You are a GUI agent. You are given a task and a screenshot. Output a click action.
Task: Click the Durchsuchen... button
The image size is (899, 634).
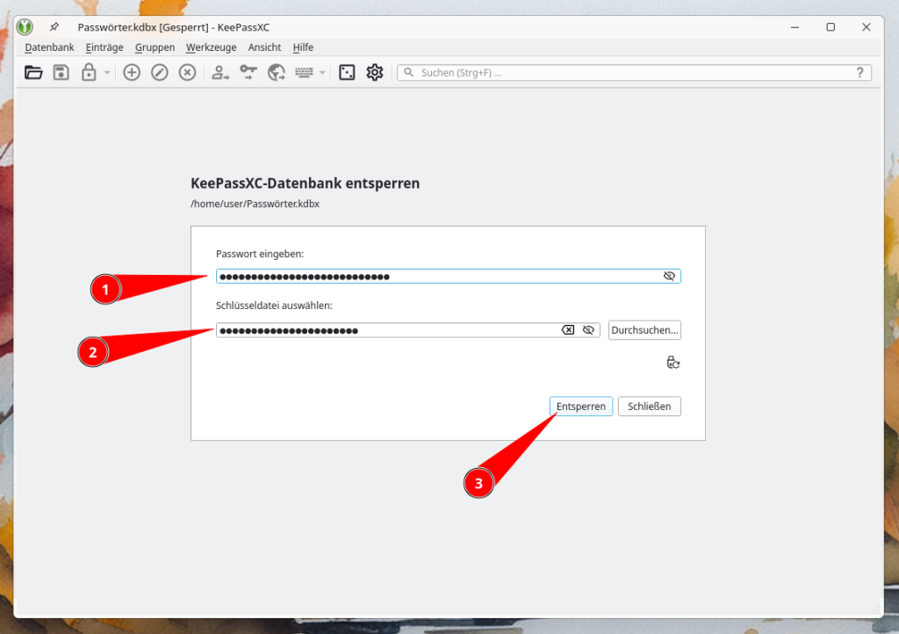[644, 330]
